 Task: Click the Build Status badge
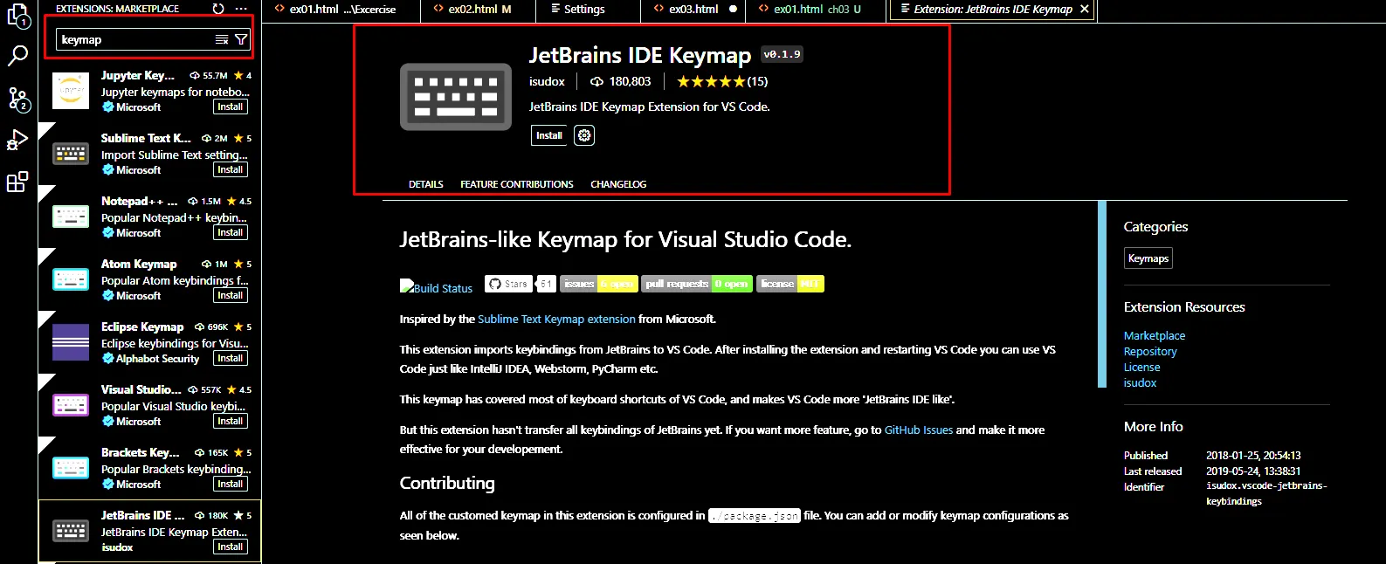tap(436, 287)
